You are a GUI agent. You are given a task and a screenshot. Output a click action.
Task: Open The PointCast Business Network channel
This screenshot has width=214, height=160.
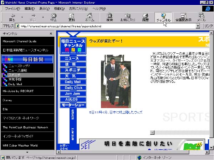(27, 127)
